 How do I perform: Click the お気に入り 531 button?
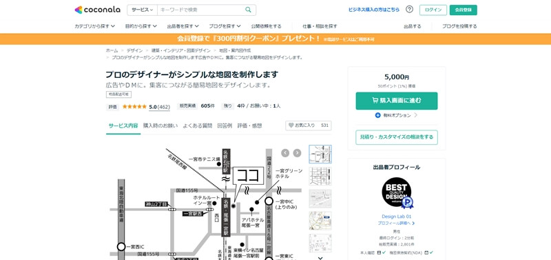(308, 126)
